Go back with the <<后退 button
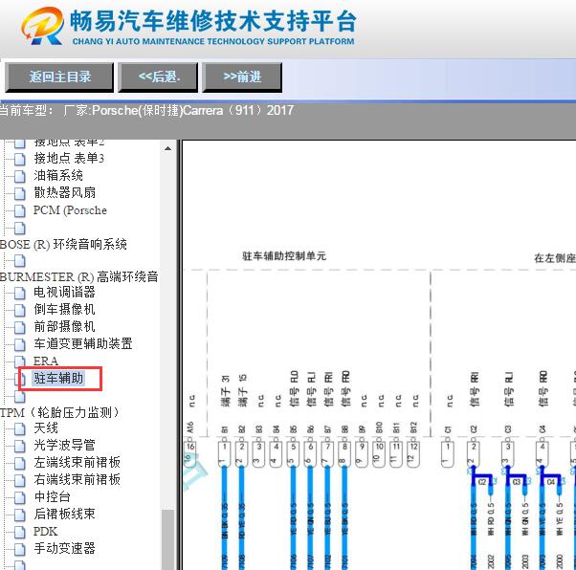 click(158, 77)
